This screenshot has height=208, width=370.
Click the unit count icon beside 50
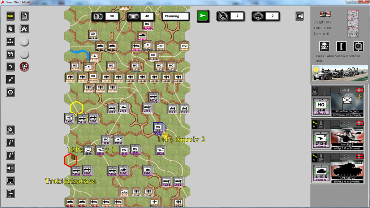point(98,16)
